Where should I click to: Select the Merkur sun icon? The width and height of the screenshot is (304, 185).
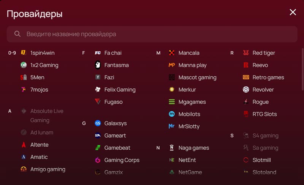click(172, 90)
